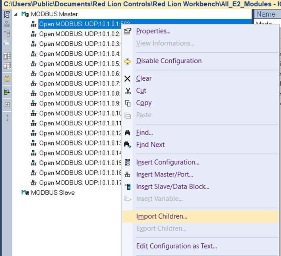
Task: Select Open MODBUS UDP:10.1.0.9 entry
Action: [x=80, y=103]
